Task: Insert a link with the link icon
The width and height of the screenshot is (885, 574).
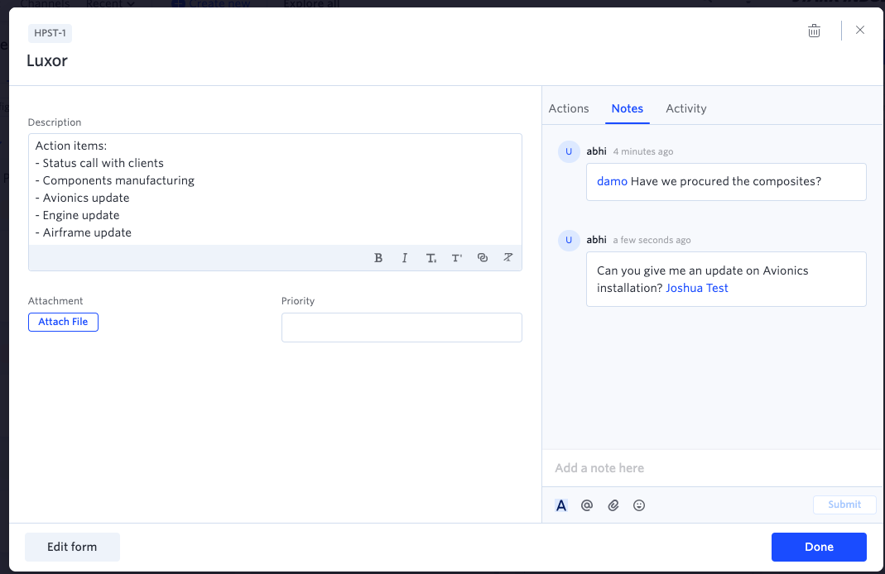Action: [483, 258]
